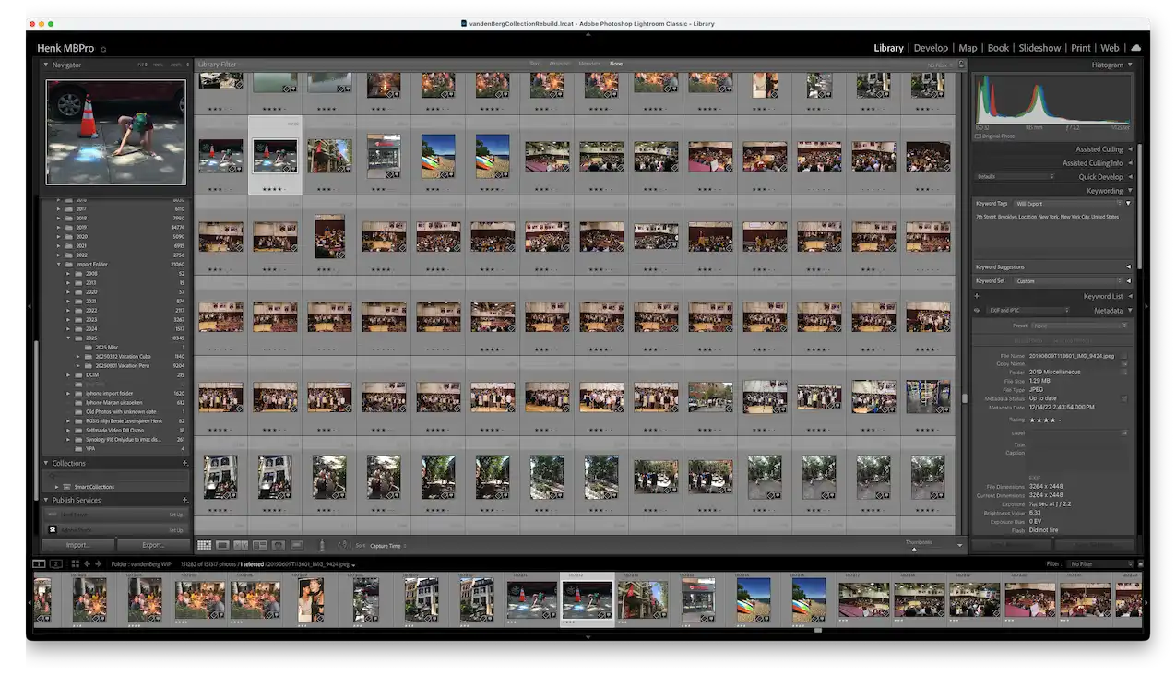Add a keyword with the Keyword List plus
Image resolution: width=1176 pixels, height=675 pixels.
(977, 296)
